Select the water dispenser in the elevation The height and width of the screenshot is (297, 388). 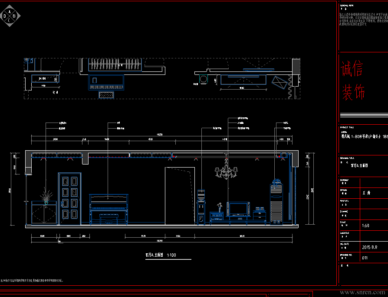201,207
